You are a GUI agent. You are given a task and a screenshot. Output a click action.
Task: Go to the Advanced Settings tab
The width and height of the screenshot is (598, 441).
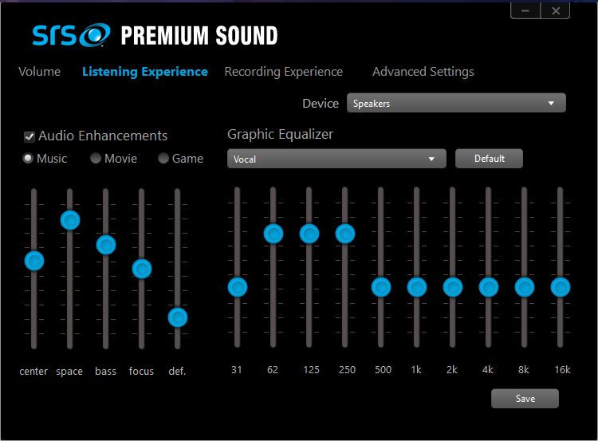423,72
